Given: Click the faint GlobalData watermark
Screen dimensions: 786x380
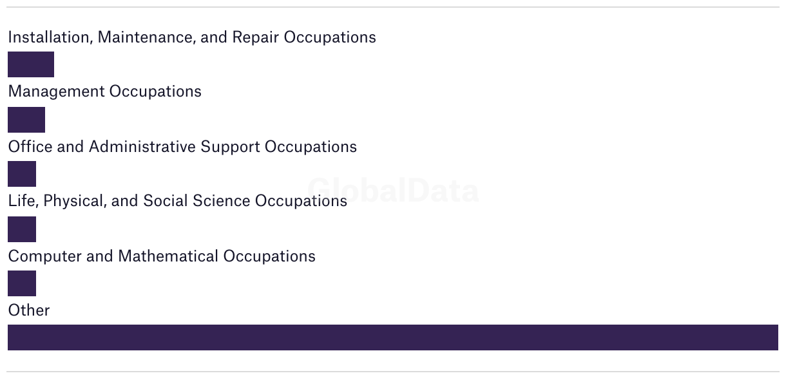Looking at the screenshot, I should 393,191.
